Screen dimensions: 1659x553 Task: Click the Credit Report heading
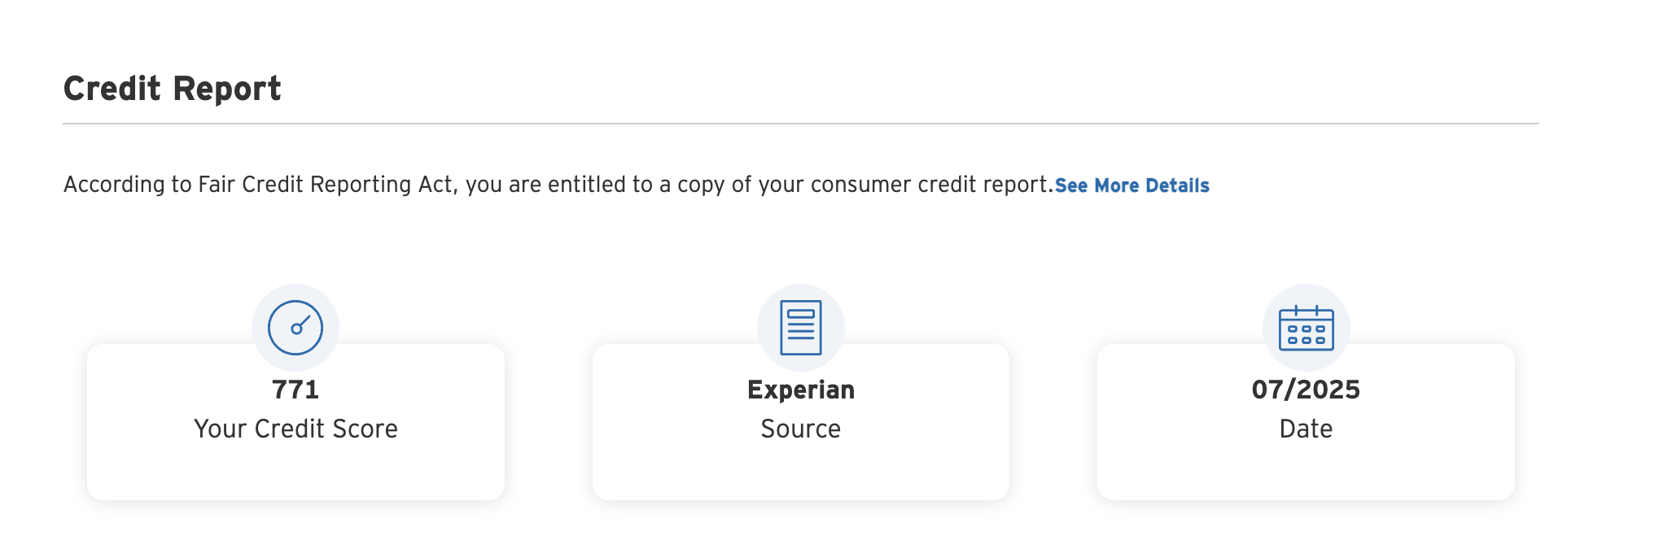pyautogui.click(x=172, y=89)
